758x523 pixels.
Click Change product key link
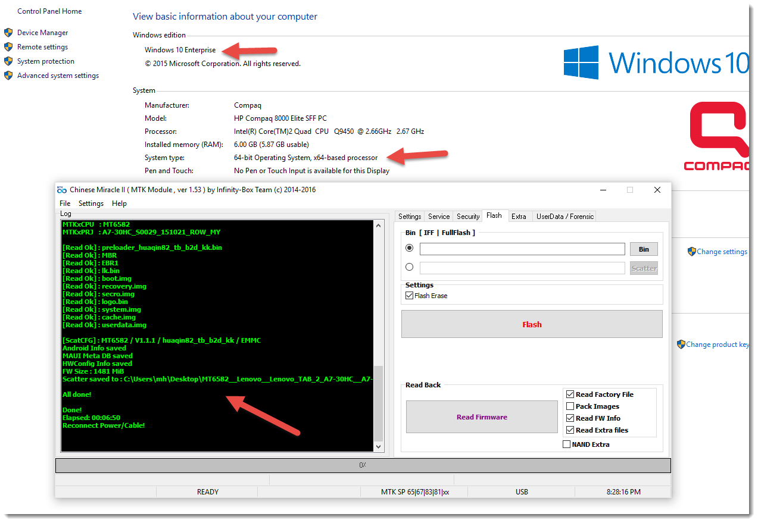coord(717,345)
